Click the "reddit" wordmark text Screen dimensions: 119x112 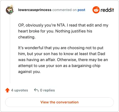[107, 10]
